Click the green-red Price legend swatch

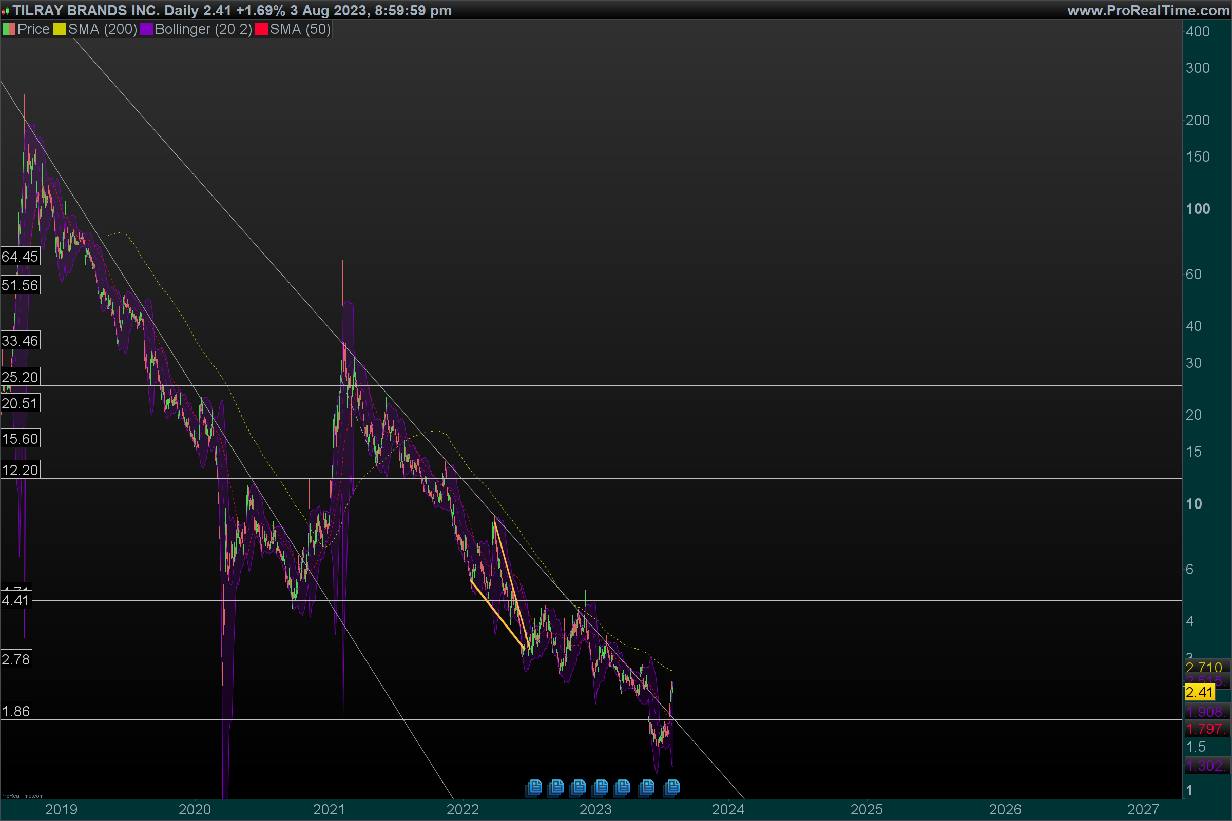point(8,29)
